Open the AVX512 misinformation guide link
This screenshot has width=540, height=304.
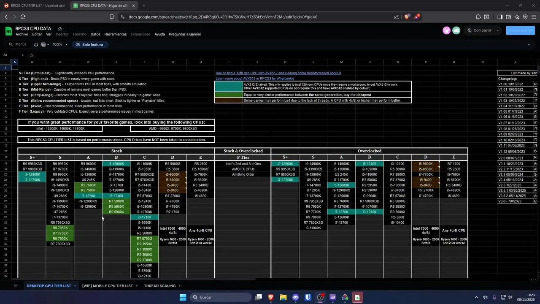coord(278,73)
